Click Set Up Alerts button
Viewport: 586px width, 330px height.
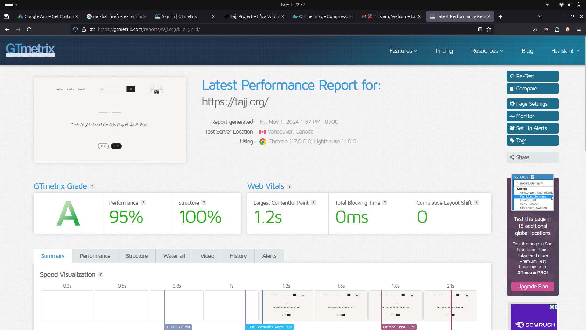[532, 128]
